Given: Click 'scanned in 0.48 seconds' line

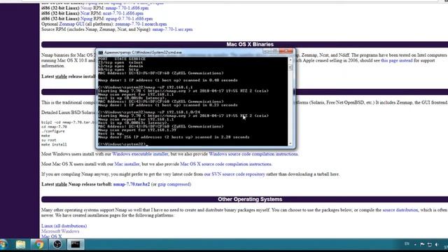Looking at the screenshot, I should click(168, 80).
